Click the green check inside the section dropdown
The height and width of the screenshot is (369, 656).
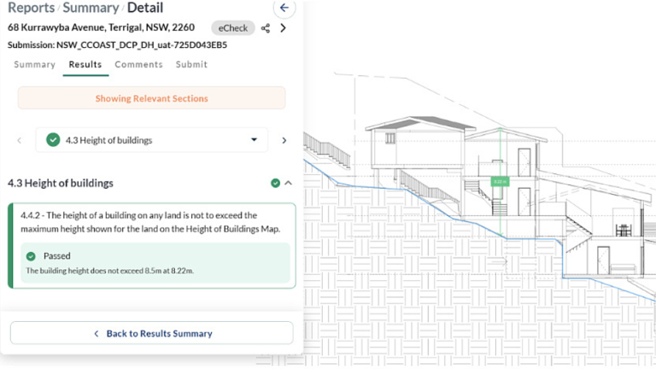pyautogui.click(x=53, y=140)
